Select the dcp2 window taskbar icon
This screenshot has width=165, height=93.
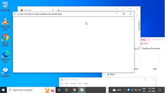click(81, 90)
